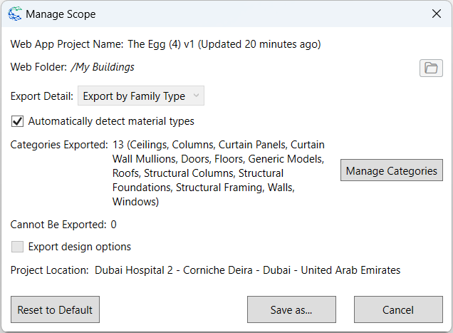Click the Manage Categories button

point(392,170)
